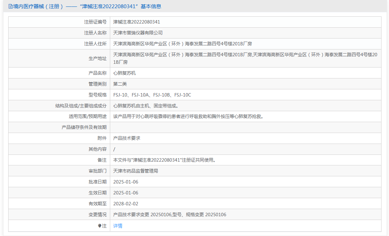Select the 生效日期 value 2025-01-06
This screenshot has width=389, height=236.
126,193
